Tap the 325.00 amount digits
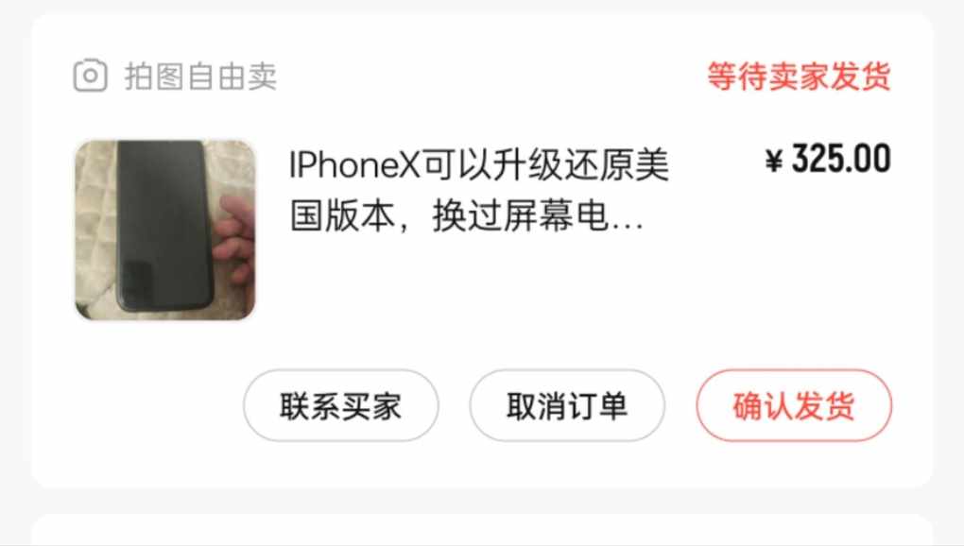Image resolution: width=964 pixels, height=546 pixels. [x=841, y=159]
